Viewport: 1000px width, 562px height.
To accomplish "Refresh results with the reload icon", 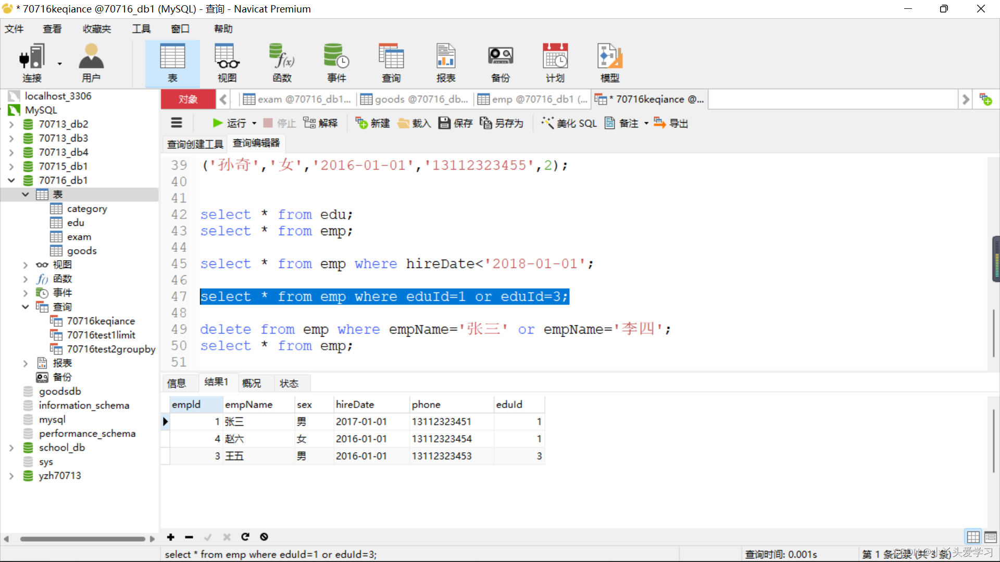I will coord(245,537).
